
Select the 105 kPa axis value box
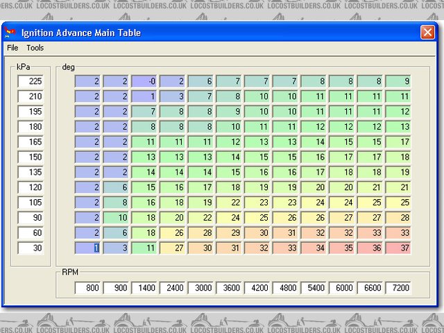(x=31, y=203)
